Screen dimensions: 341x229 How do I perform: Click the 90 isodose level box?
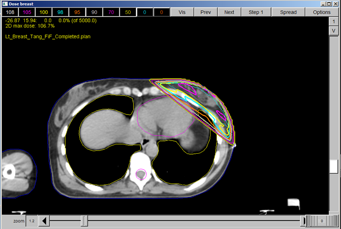(x=94, y=12)
